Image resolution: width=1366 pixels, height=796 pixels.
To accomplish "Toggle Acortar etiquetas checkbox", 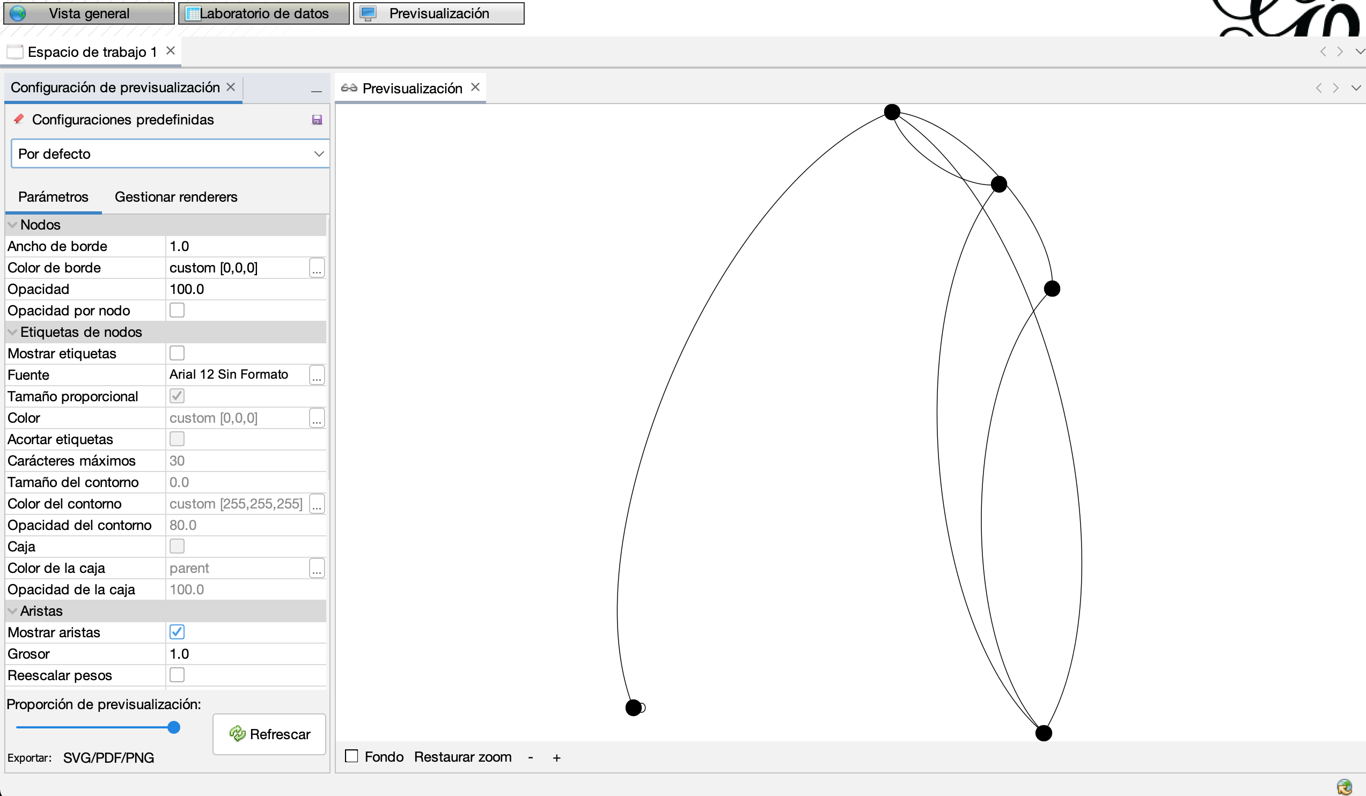I will click(x=177, y=438).
